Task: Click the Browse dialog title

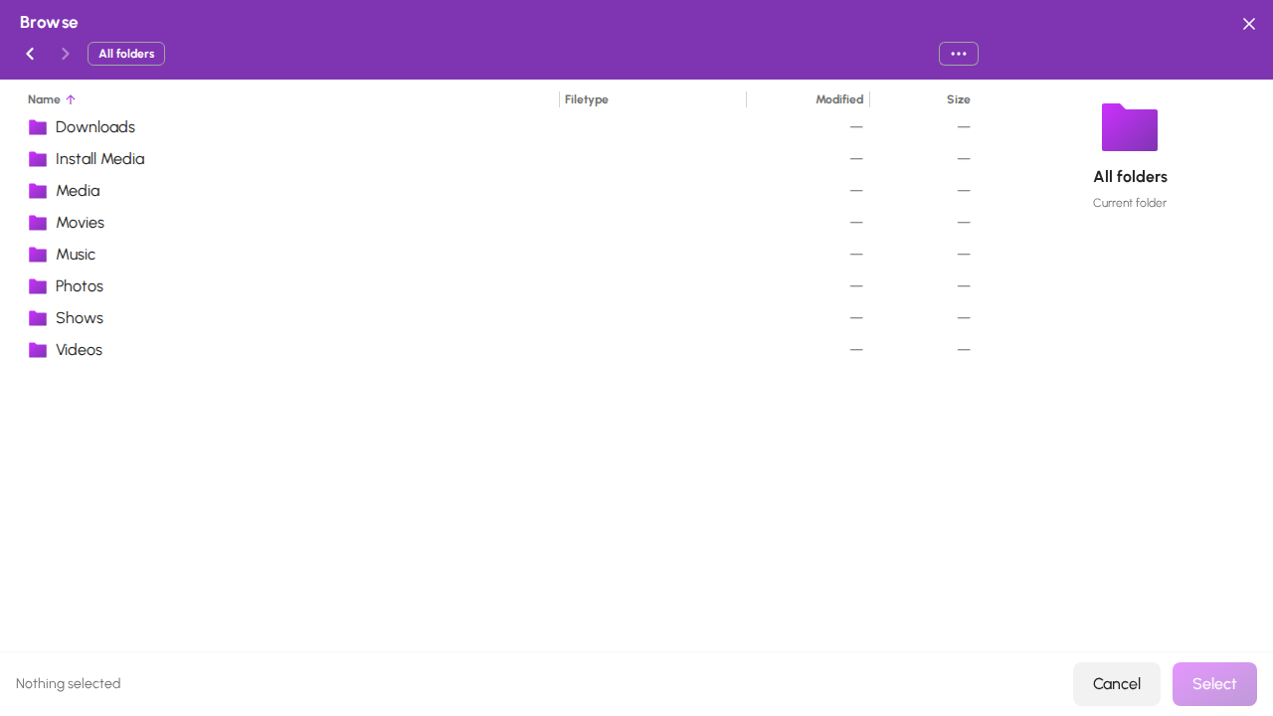Action: [49, 22]
